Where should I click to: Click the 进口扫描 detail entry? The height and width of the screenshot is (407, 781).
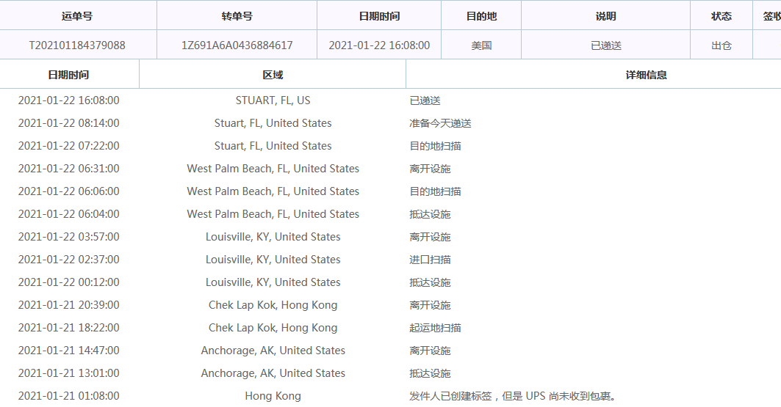pos(430,260)
